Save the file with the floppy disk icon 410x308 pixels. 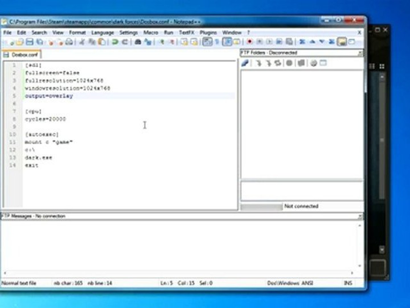30,42
